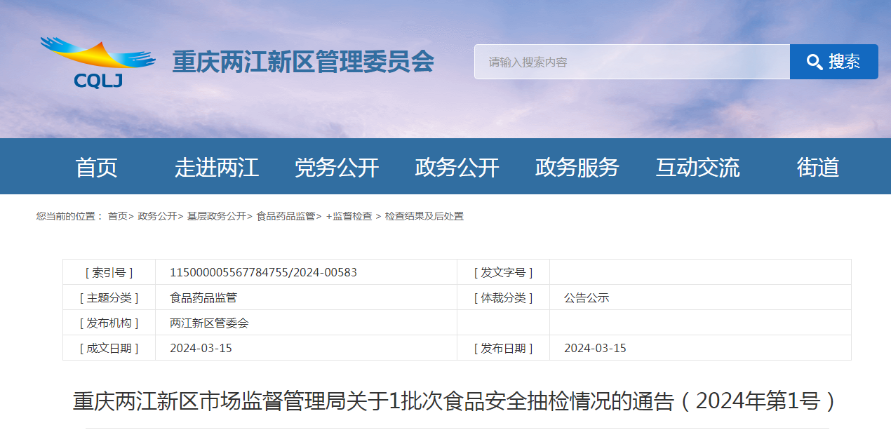
Task: Click the 公告公示 table value
Action: 587,297
